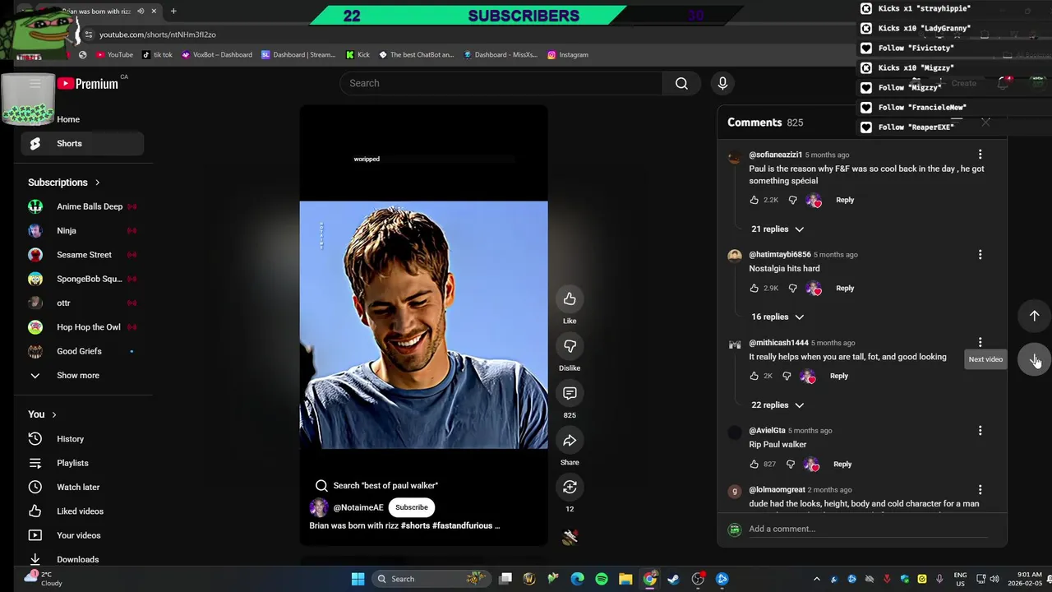The width and height of the screenshot is (1052, 592).
Task: Share the current short
Action: pos(570,440)
